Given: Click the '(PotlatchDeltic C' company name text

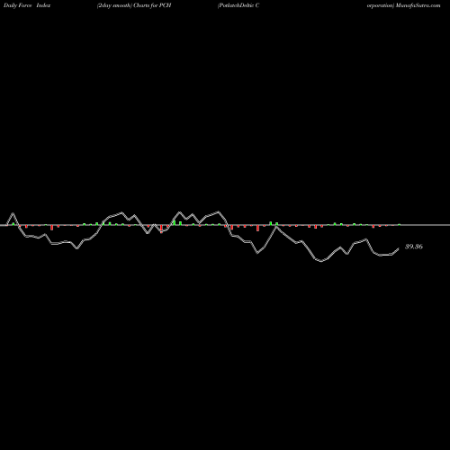Looking at the screenshot, I should pos(238,5).
